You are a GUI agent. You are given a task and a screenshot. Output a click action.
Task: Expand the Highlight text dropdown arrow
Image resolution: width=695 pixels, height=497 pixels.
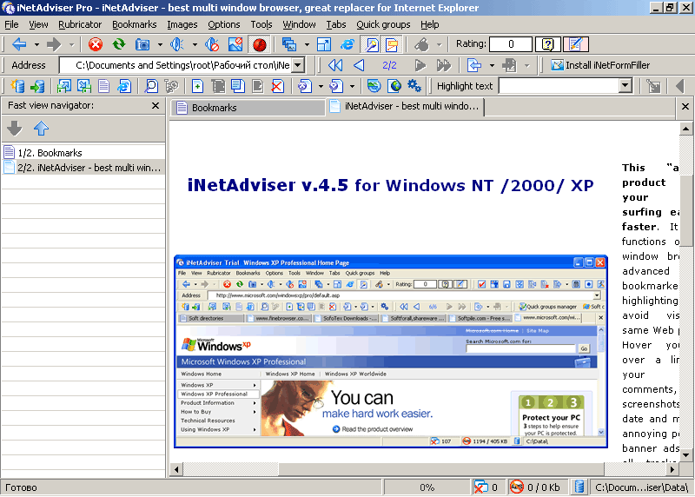(625, 85)
